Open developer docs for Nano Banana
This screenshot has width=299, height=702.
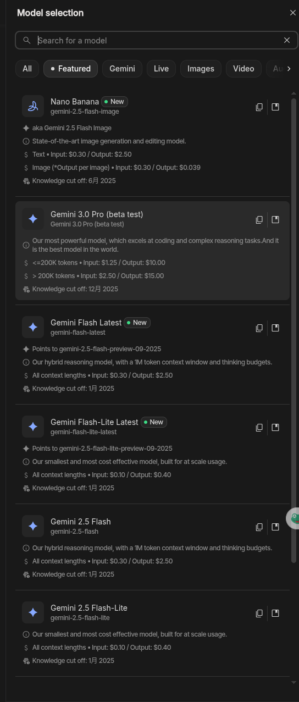click(275, 107)
